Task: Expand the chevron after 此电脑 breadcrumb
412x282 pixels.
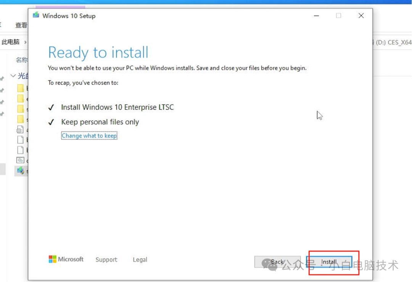Action: point(25,42)
